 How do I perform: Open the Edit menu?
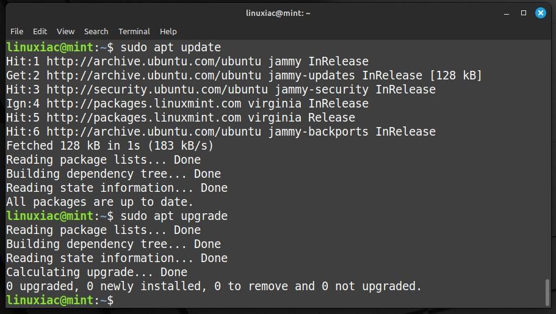tap(40, 32)
